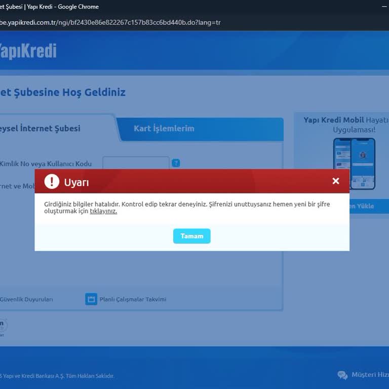Open the Güvenlik Duyuruları link
The width and height of the screenshot is (389, 389).
click(x=26, y=299)
